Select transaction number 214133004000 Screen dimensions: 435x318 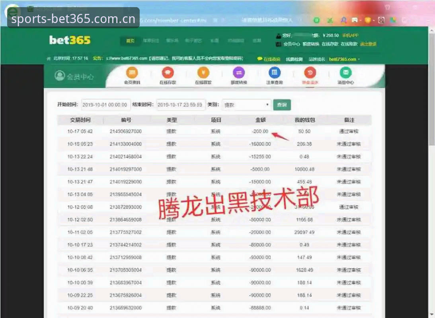(126, 144)
